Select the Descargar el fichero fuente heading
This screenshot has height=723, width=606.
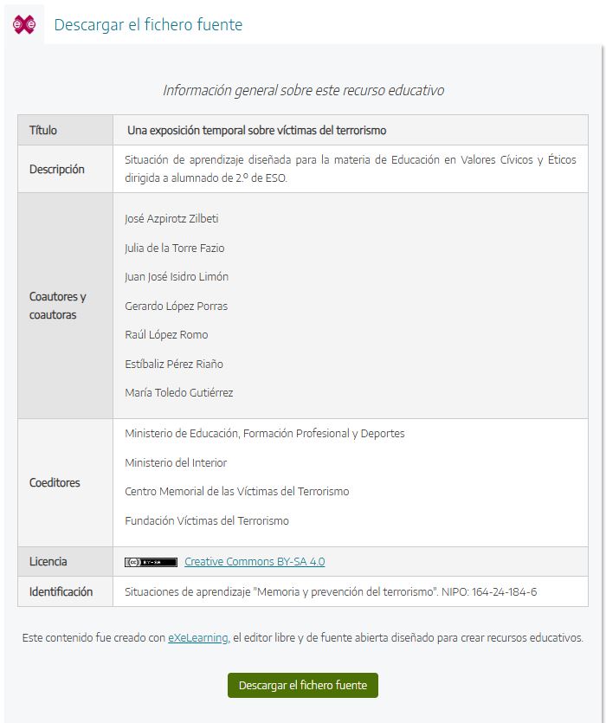click(x=148, y=24)
